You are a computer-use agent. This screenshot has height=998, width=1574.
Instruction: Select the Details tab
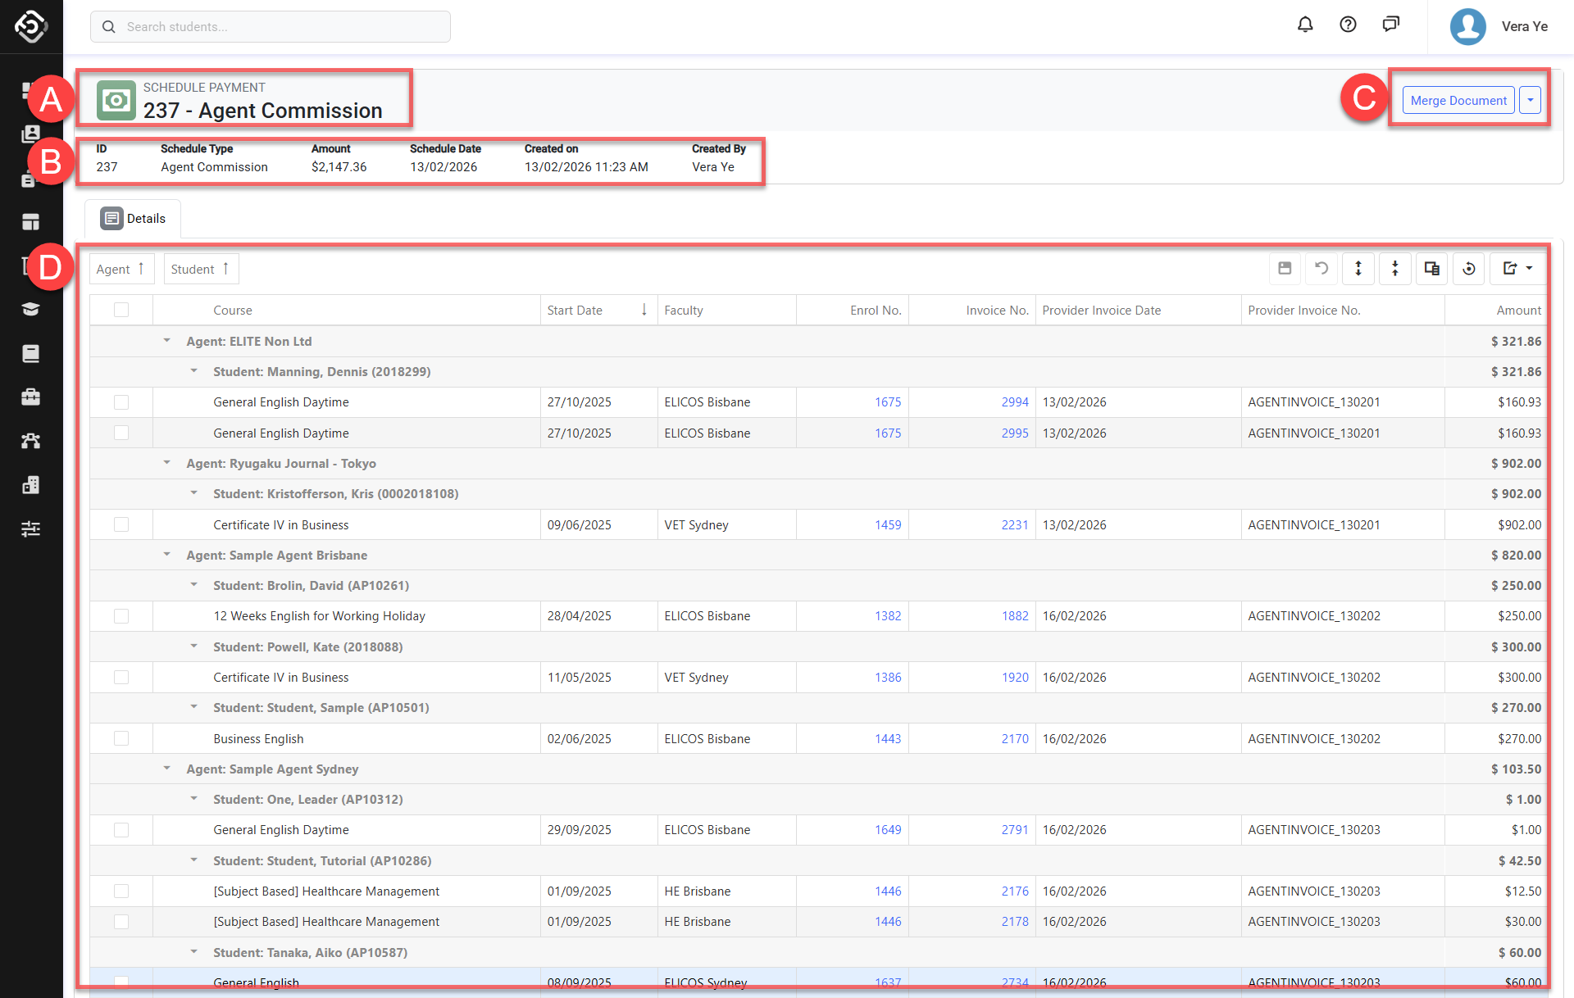pos(134,219)
